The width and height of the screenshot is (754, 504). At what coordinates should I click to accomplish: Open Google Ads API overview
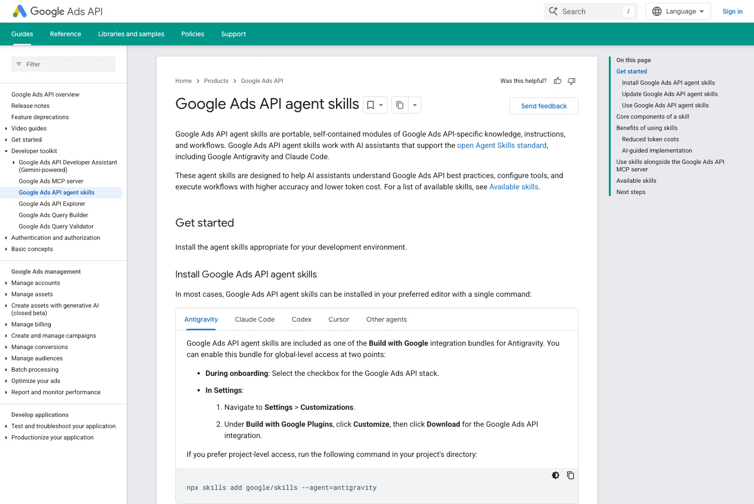point(45,95)
